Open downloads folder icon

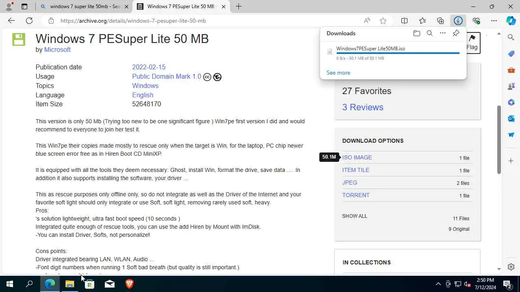pyautogui.click(x=416, y=33)
